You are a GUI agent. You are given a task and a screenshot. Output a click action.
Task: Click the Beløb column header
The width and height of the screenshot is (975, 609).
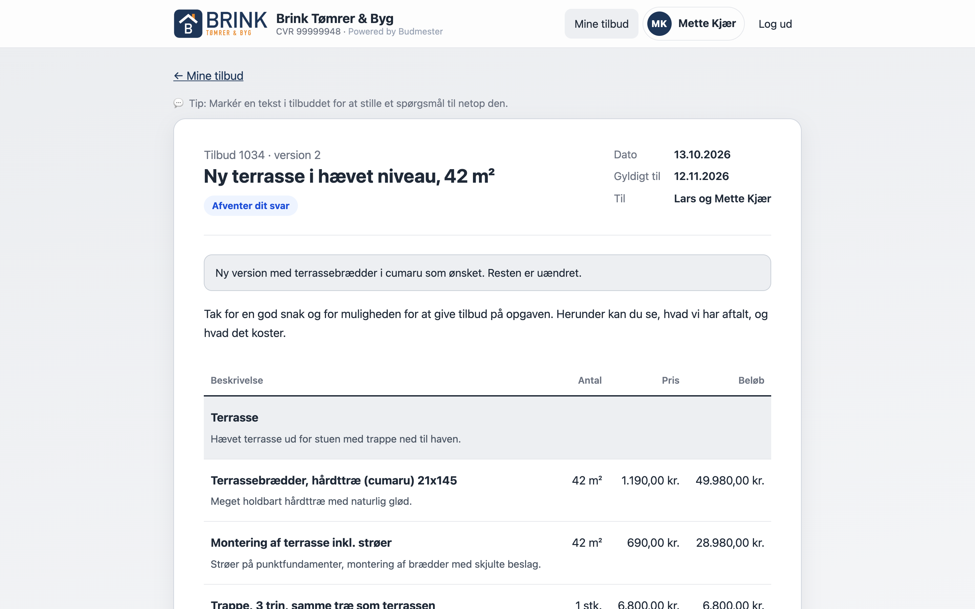(x=751, y=380)
